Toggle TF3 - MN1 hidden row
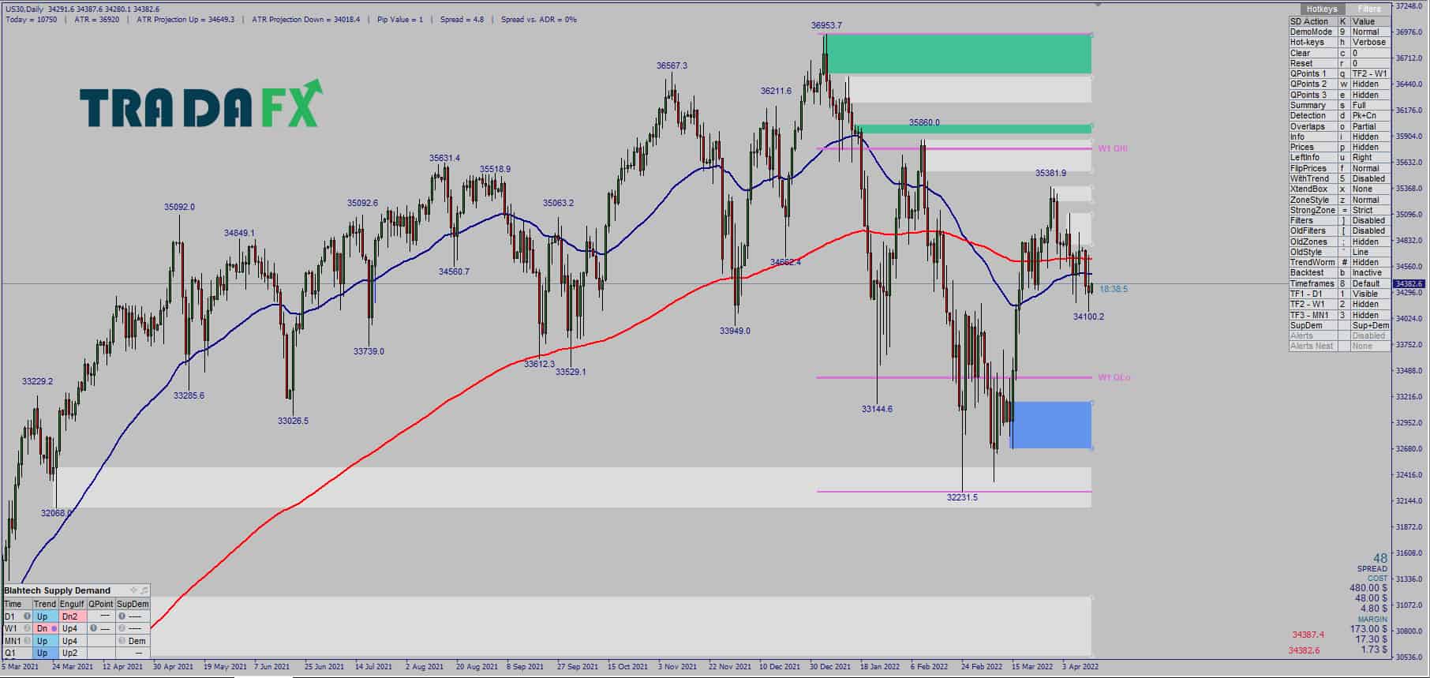 click(1339, 315)
